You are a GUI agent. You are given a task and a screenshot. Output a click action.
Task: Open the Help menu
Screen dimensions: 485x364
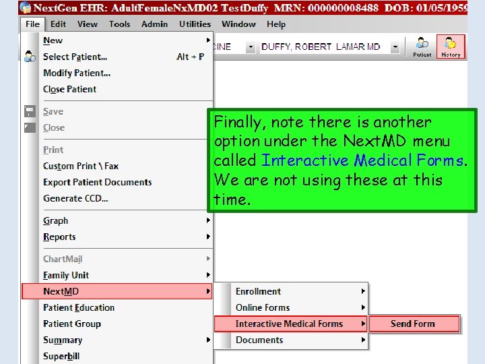[x=276, y=24]
